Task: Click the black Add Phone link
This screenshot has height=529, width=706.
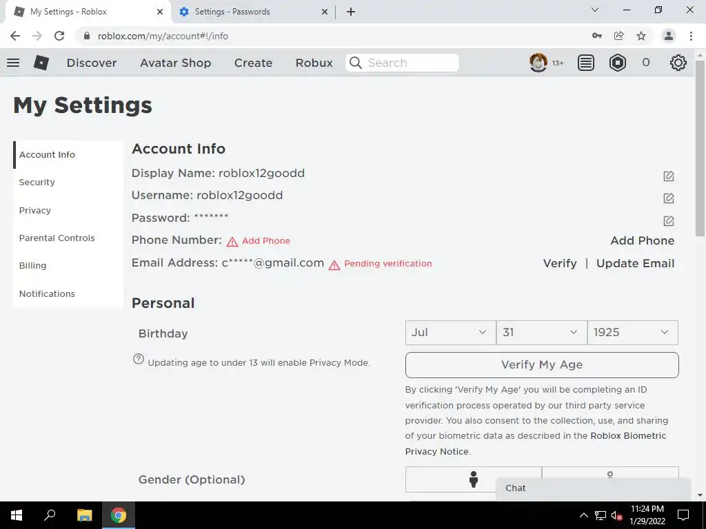Action: click(642, 240)
